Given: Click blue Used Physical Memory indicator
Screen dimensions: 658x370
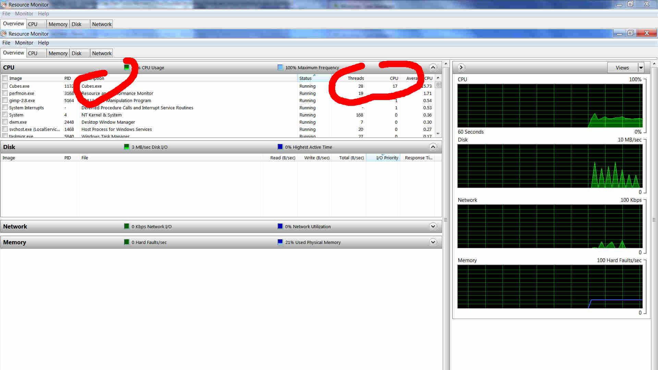Looking at the screenshot, I should click(280, 242).
